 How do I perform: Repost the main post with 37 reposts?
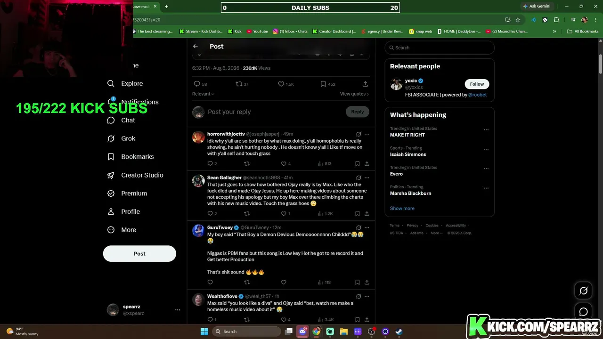(239, 84)
